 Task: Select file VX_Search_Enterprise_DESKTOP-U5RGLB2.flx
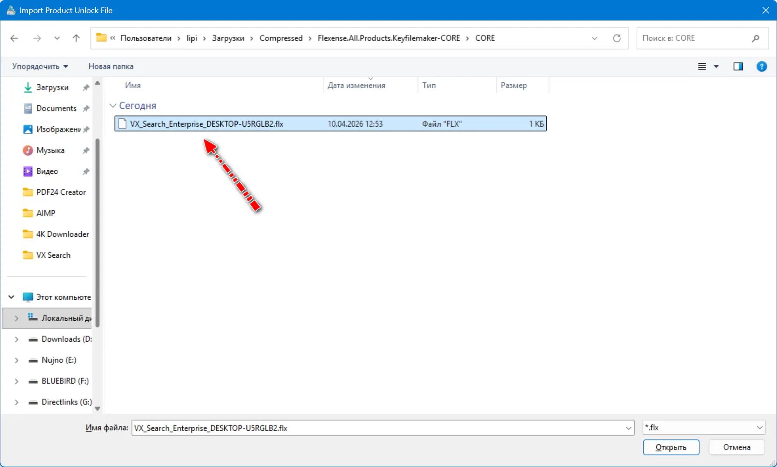[x=206, y=124]
